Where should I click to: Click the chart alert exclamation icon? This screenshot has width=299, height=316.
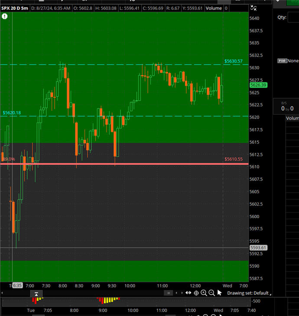[x=4, y=16]
